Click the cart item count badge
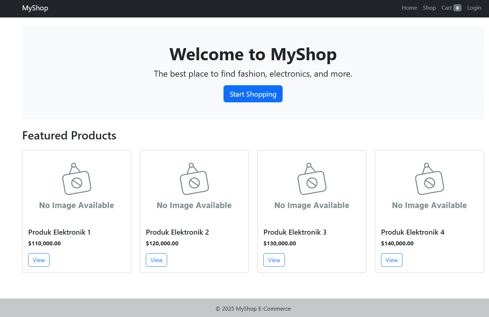 [x=457, y=7]
